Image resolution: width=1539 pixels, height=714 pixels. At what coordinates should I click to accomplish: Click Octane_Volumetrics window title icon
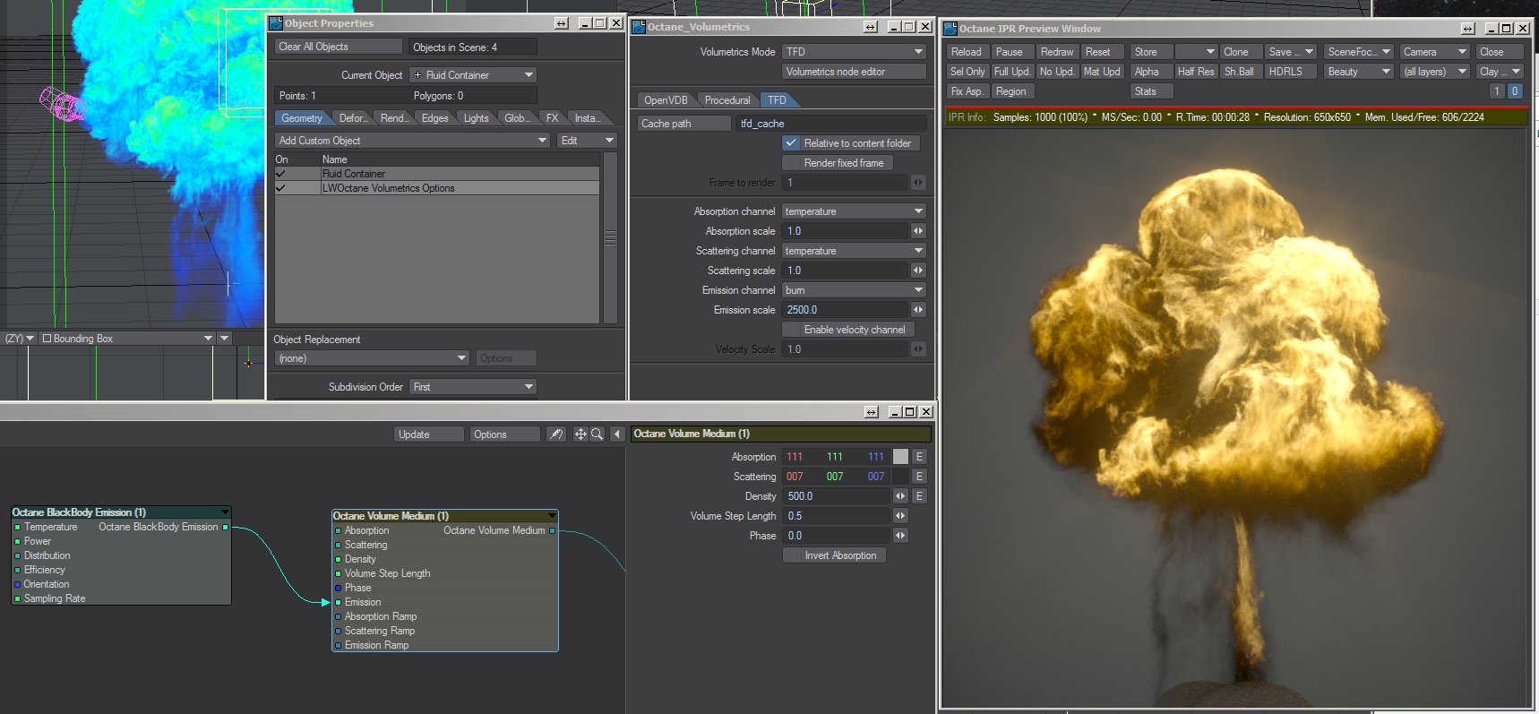click(639, 27)
